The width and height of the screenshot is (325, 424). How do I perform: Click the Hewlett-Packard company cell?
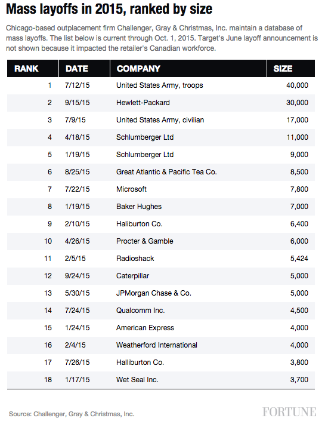[x=143, y=103]
